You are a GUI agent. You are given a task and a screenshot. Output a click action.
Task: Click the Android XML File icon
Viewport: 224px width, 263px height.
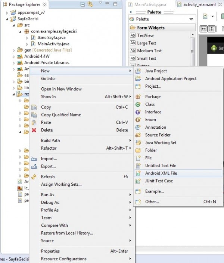(x=138, y=173)
